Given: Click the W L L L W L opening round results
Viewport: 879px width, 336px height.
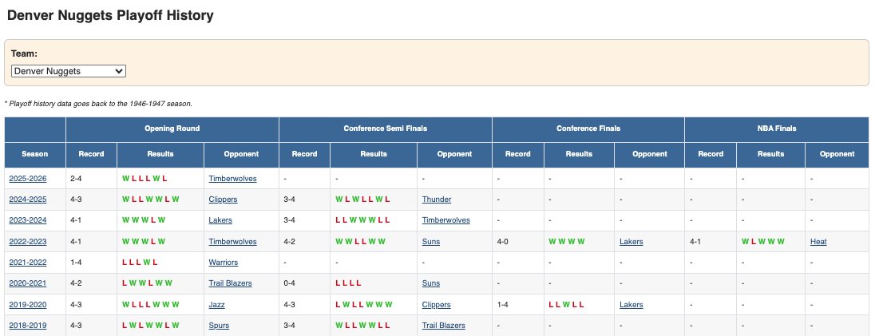Looking at the screenshot, I should (145, 179).
